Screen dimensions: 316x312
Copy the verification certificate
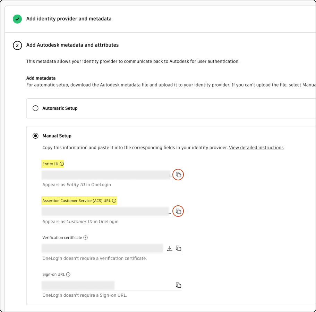pos(179,248)
